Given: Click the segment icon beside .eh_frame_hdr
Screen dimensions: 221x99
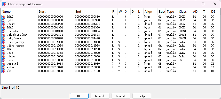Looking at the screenshot, I should [x=3, y=35].
